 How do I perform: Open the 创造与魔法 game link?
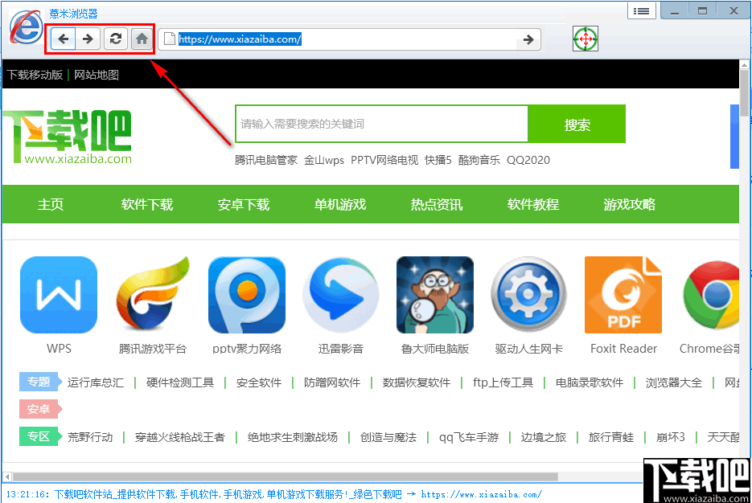(x=388, y=437)
